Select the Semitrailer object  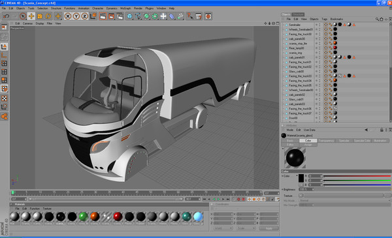295,25
